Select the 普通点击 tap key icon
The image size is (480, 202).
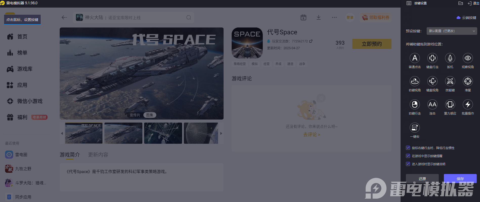pos(415,58)
